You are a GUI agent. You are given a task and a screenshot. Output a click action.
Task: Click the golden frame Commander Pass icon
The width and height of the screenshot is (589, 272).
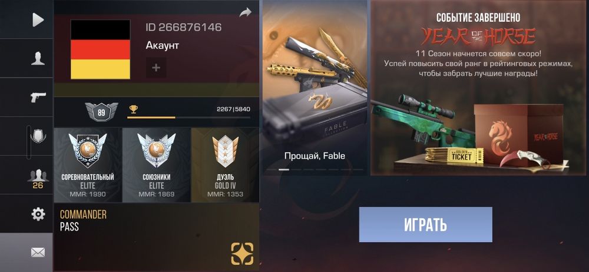(x=242, y=254)
